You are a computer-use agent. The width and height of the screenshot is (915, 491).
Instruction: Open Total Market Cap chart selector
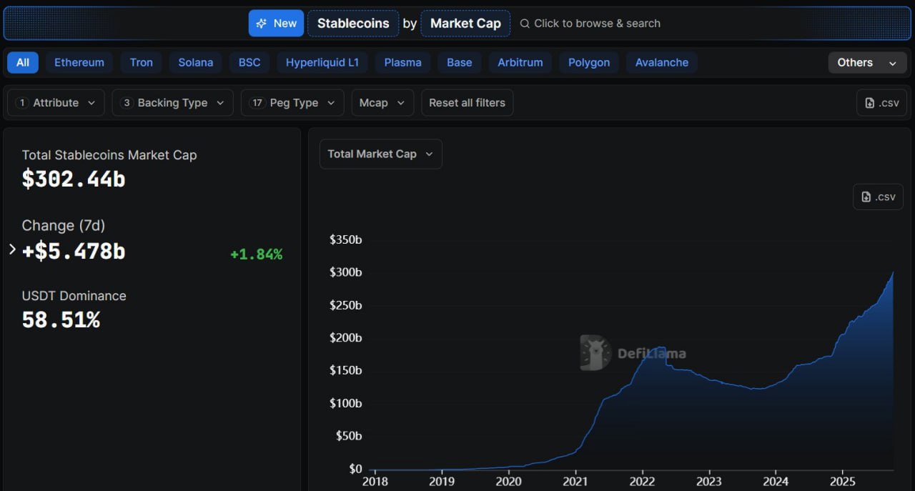[x=380, y=154]
